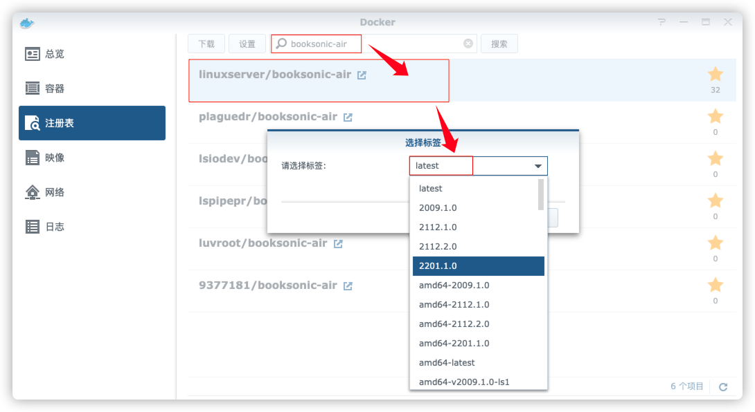This screenshot has height=412, width=755.
Task: Click the star icon for lsiodev row
Action: [x=716, y=158]
